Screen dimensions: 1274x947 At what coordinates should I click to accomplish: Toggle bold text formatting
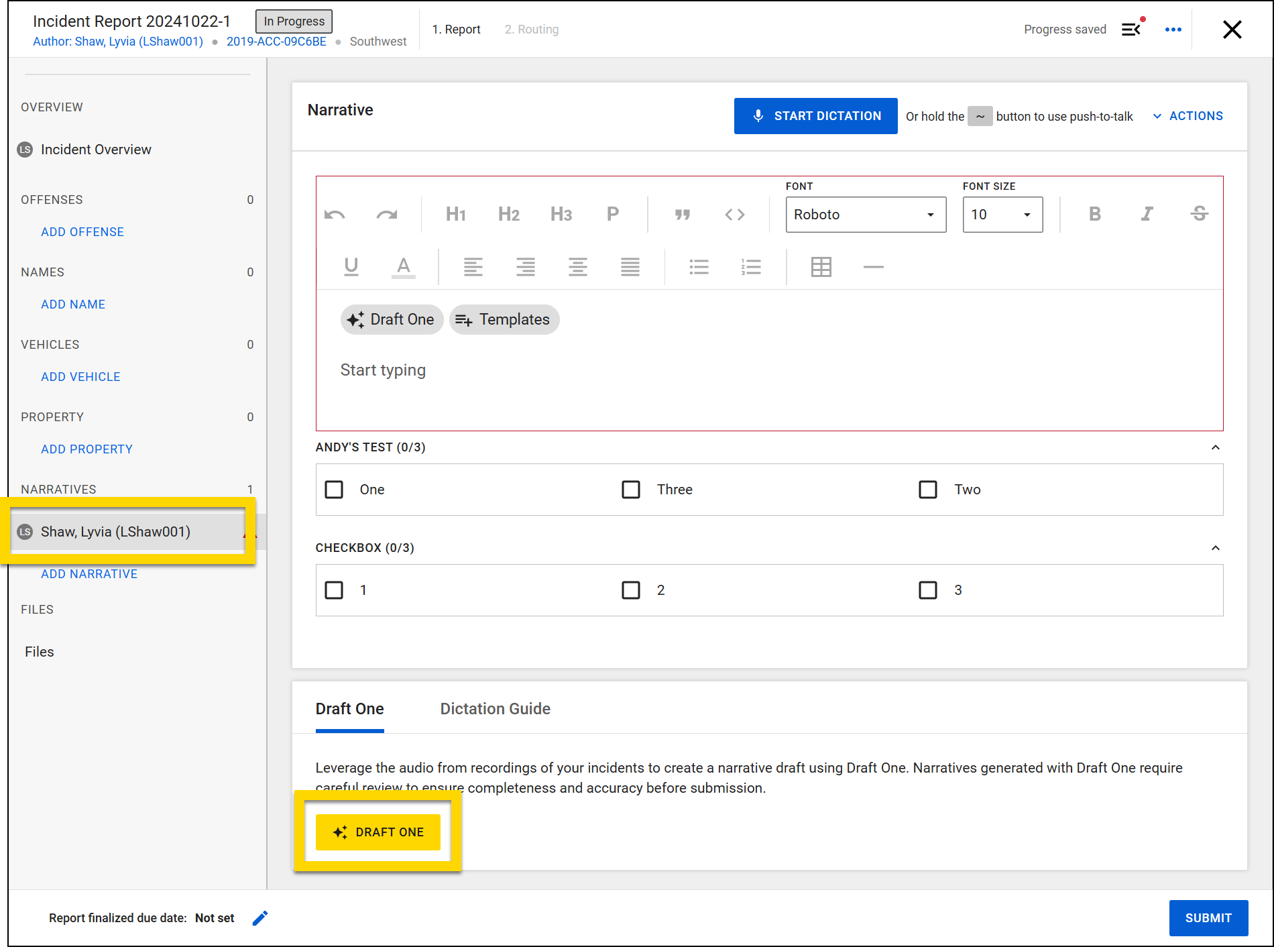[x=1094, y=214]
